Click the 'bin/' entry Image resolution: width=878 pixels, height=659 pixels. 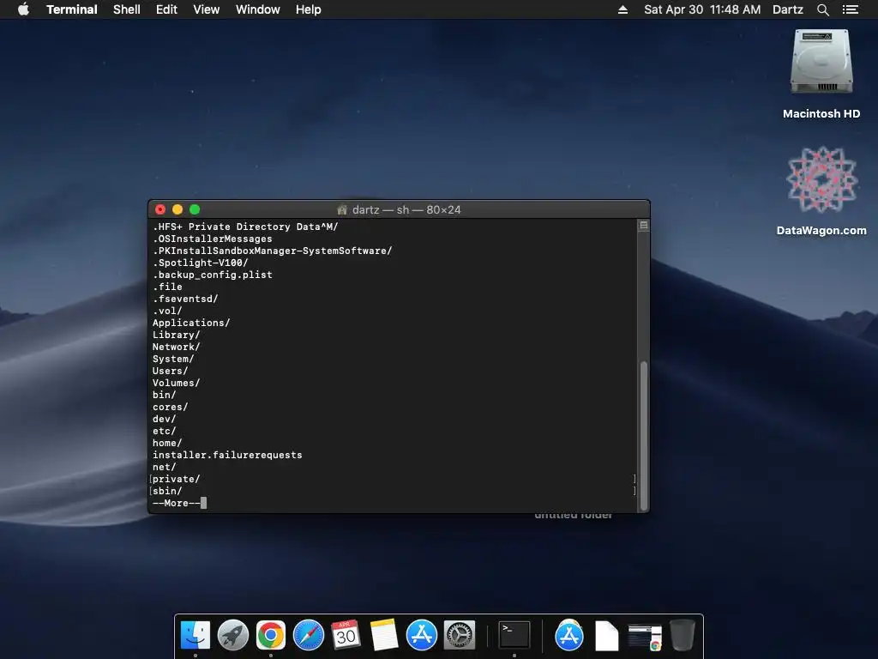click(x=164, y=395)
